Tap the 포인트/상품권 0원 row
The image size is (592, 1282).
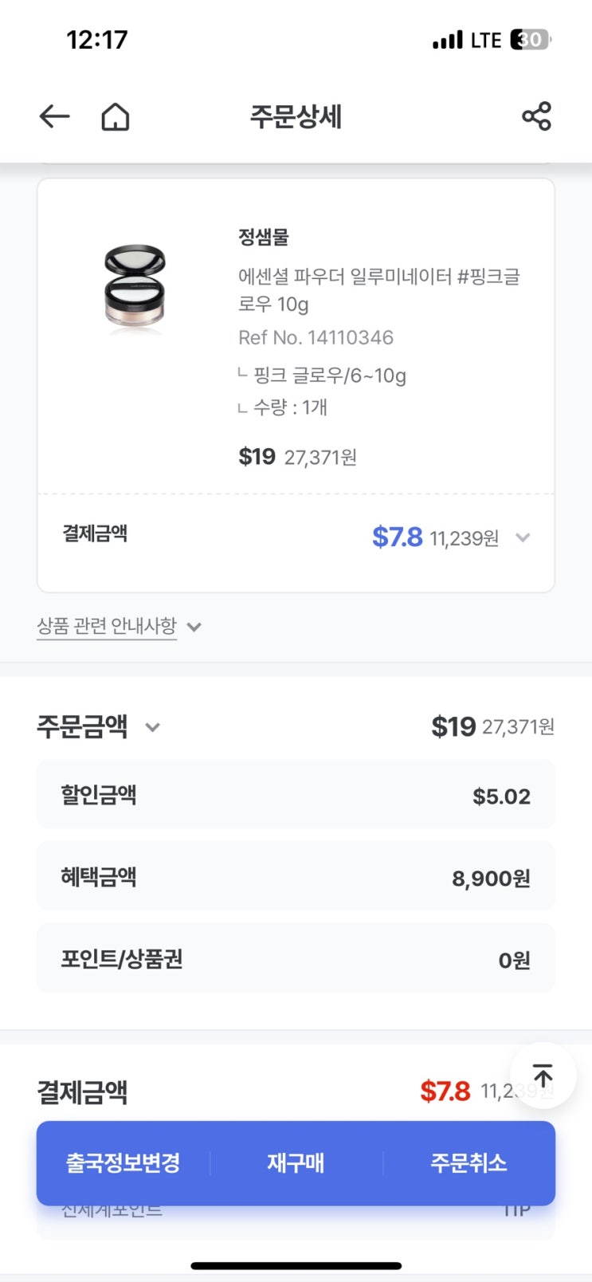(296, 958)
